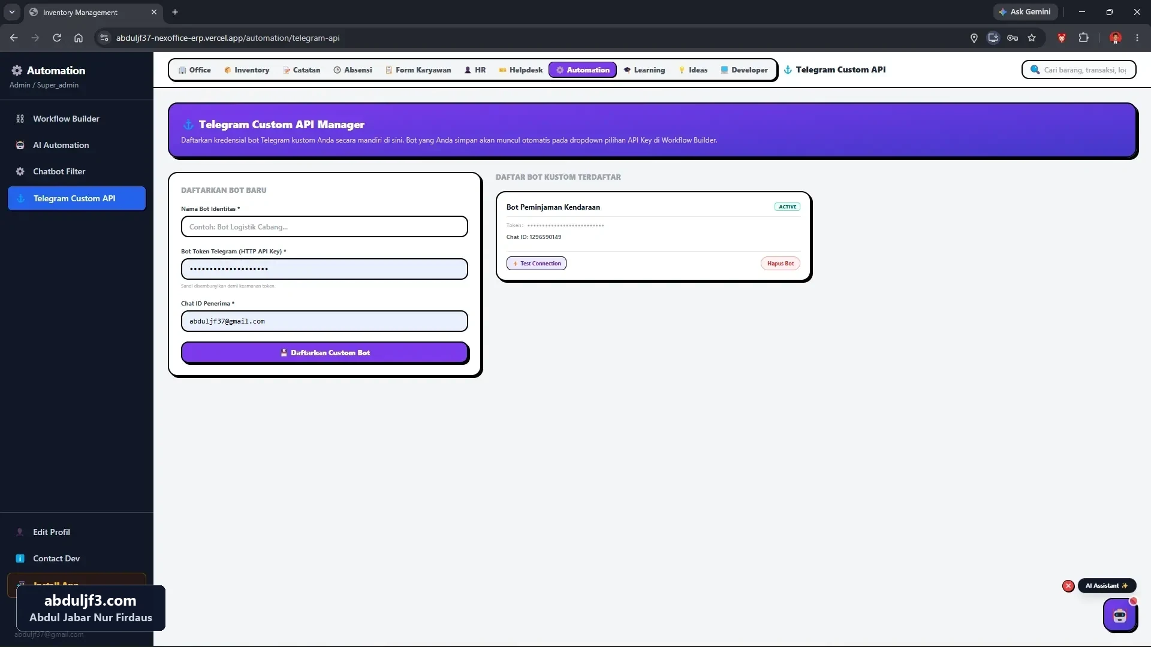Click Ask Gemini in browser
This screenshot has height=647, width=1151.
click(x=1025, y=12)
